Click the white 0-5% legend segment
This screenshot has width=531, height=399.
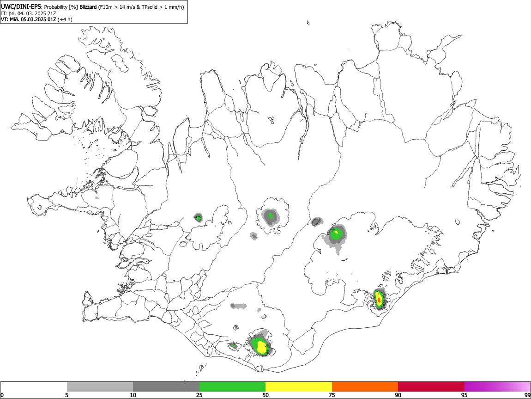click(x=34, y=387)
